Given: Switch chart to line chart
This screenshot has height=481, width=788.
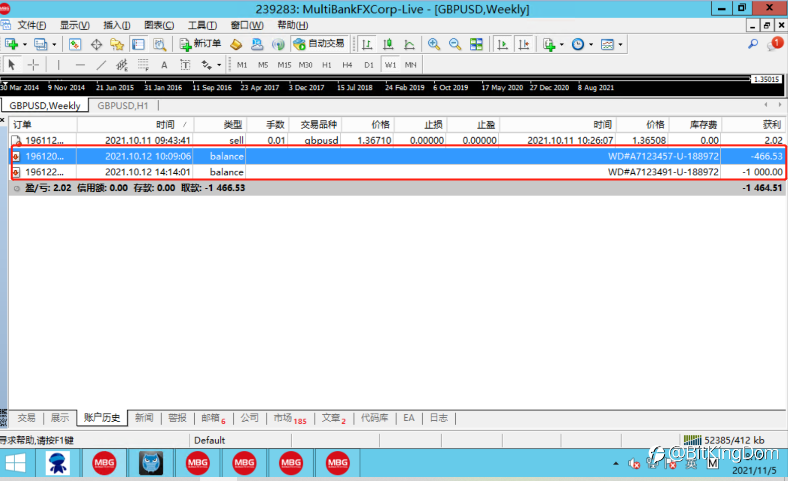Looking at the screenshot, I should [x=409, y=44].
